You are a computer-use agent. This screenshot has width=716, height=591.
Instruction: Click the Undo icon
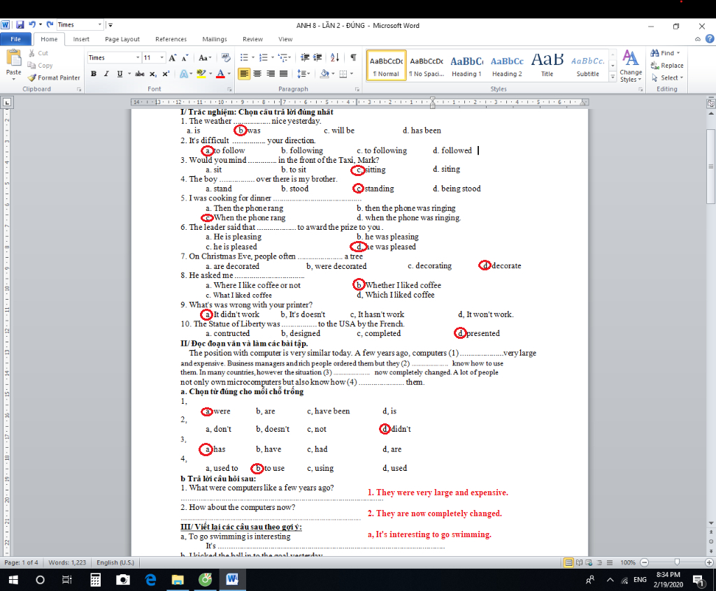pos(32,24)
